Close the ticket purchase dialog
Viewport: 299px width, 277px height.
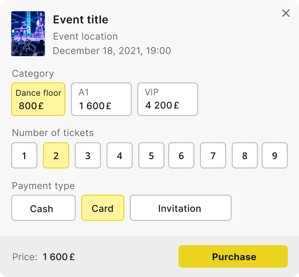(286, 13)
